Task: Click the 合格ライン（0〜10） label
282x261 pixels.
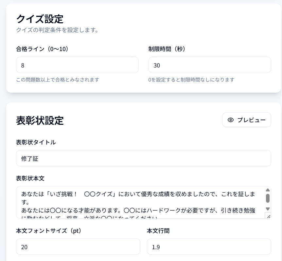Action: [x=42, y=49]
